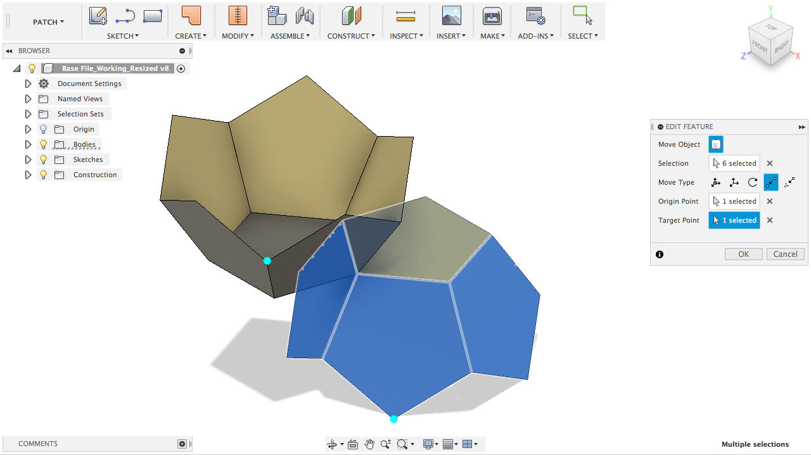Open the Display Settings monitor icon
The height and width of the screenshot is (455, 811).
click(x=428, y=444)
